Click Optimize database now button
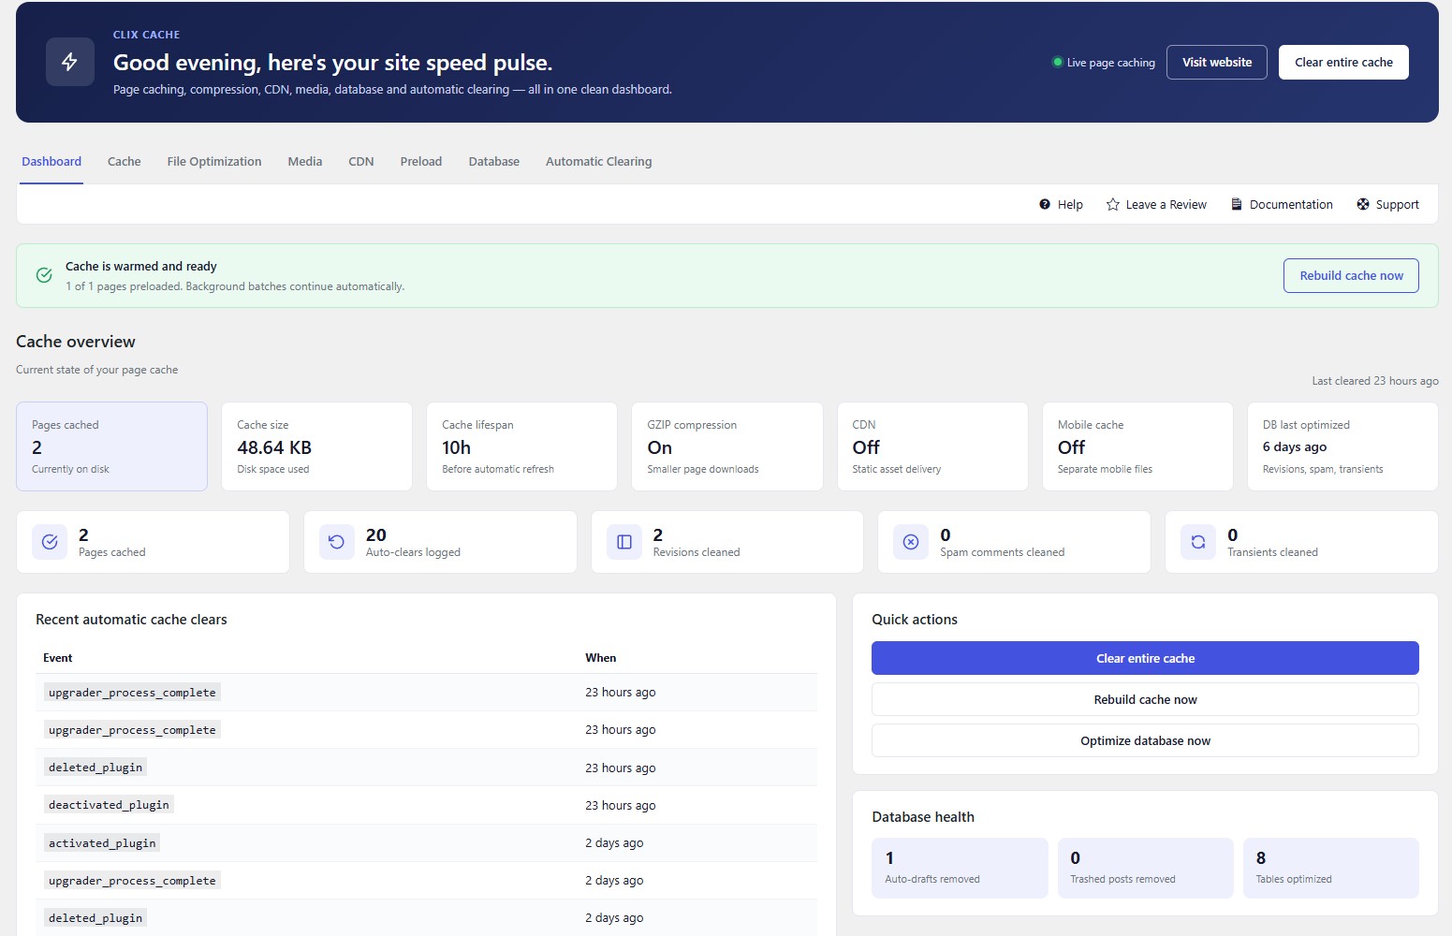 1145,740
